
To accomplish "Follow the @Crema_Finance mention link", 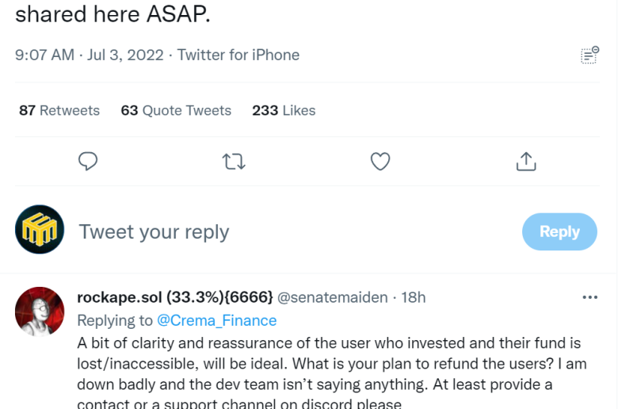I will coord(216,320).
